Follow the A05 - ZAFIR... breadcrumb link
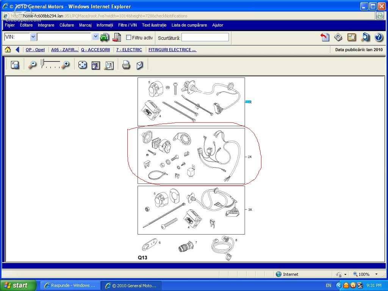Viewport: 388px width, 291px height. coord(64,50)
